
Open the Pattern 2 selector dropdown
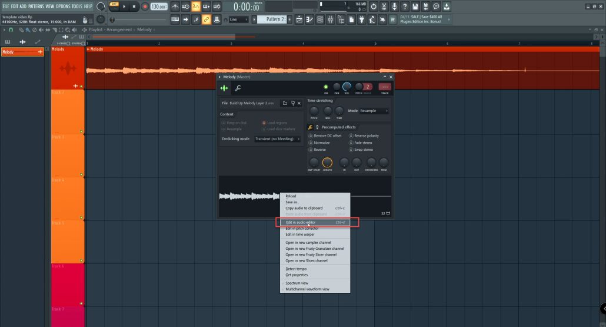[273, 19]
